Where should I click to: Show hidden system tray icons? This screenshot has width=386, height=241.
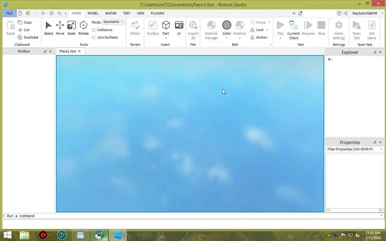coord(329,235)
